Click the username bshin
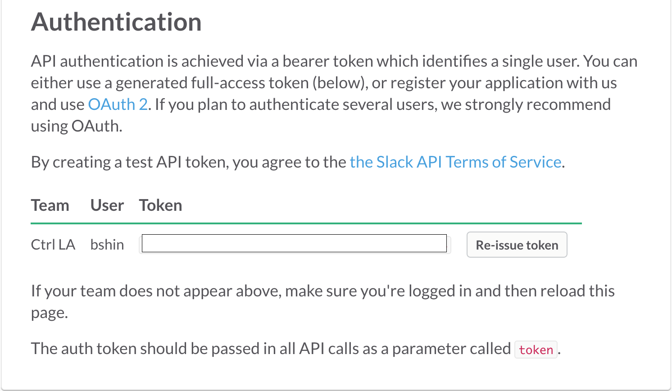 coord(107,244)
